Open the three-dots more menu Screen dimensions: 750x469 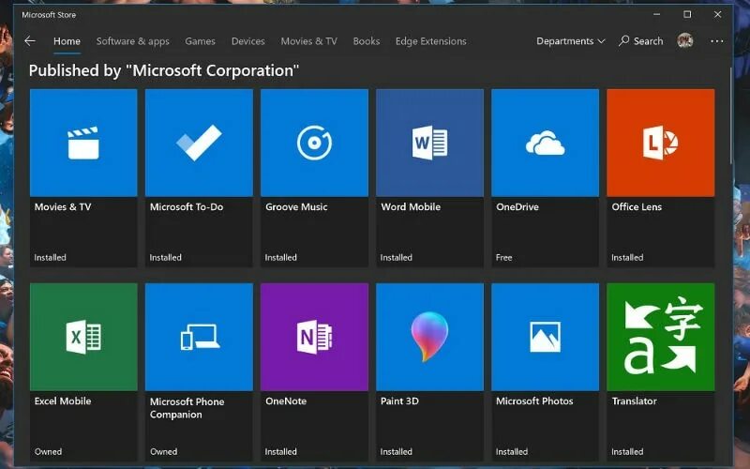[x=716, y=41]
